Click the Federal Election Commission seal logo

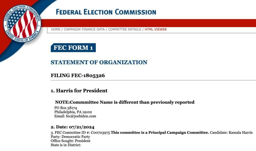22,24
